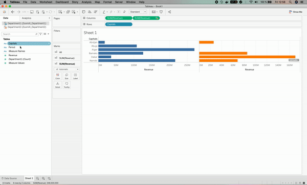
Task: Click the Size button on Marks card
Action: (67, 76)
